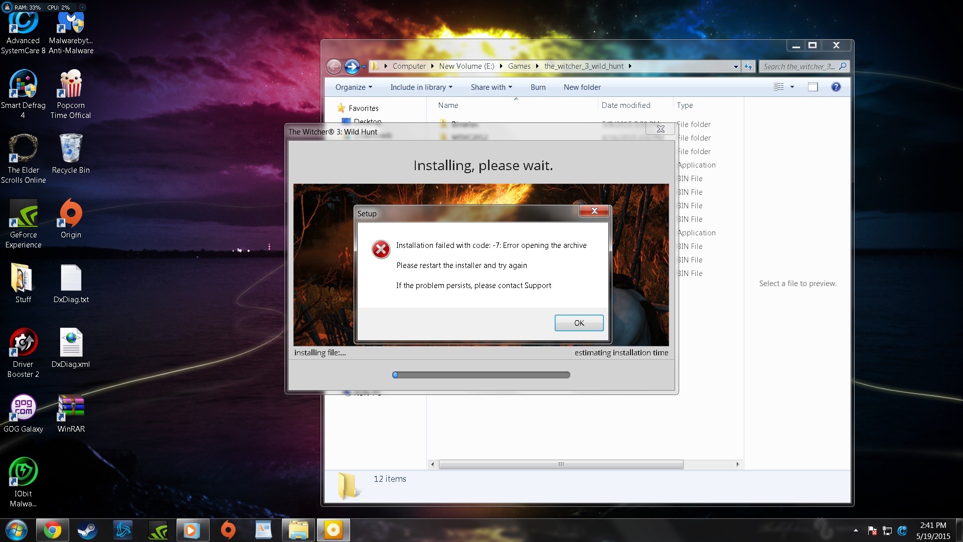
Task: Click Explorer back navigation arrow
Action: point(334,66)
